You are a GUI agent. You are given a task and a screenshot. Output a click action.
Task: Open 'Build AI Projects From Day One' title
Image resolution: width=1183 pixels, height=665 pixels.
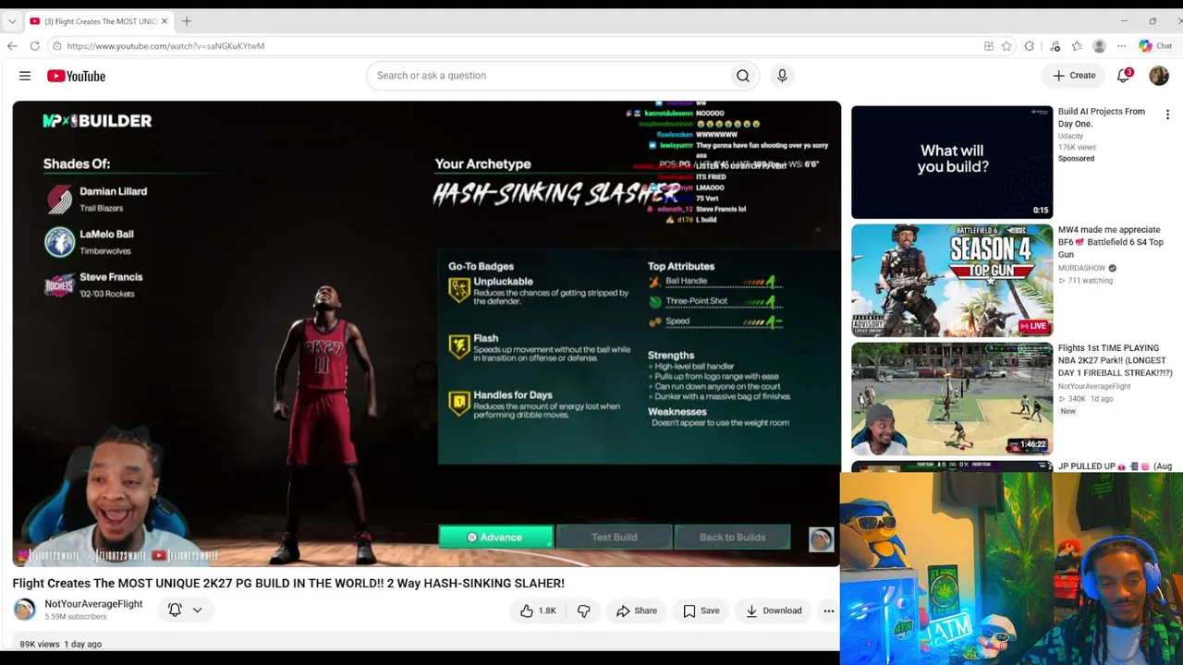click(1102, 117)
